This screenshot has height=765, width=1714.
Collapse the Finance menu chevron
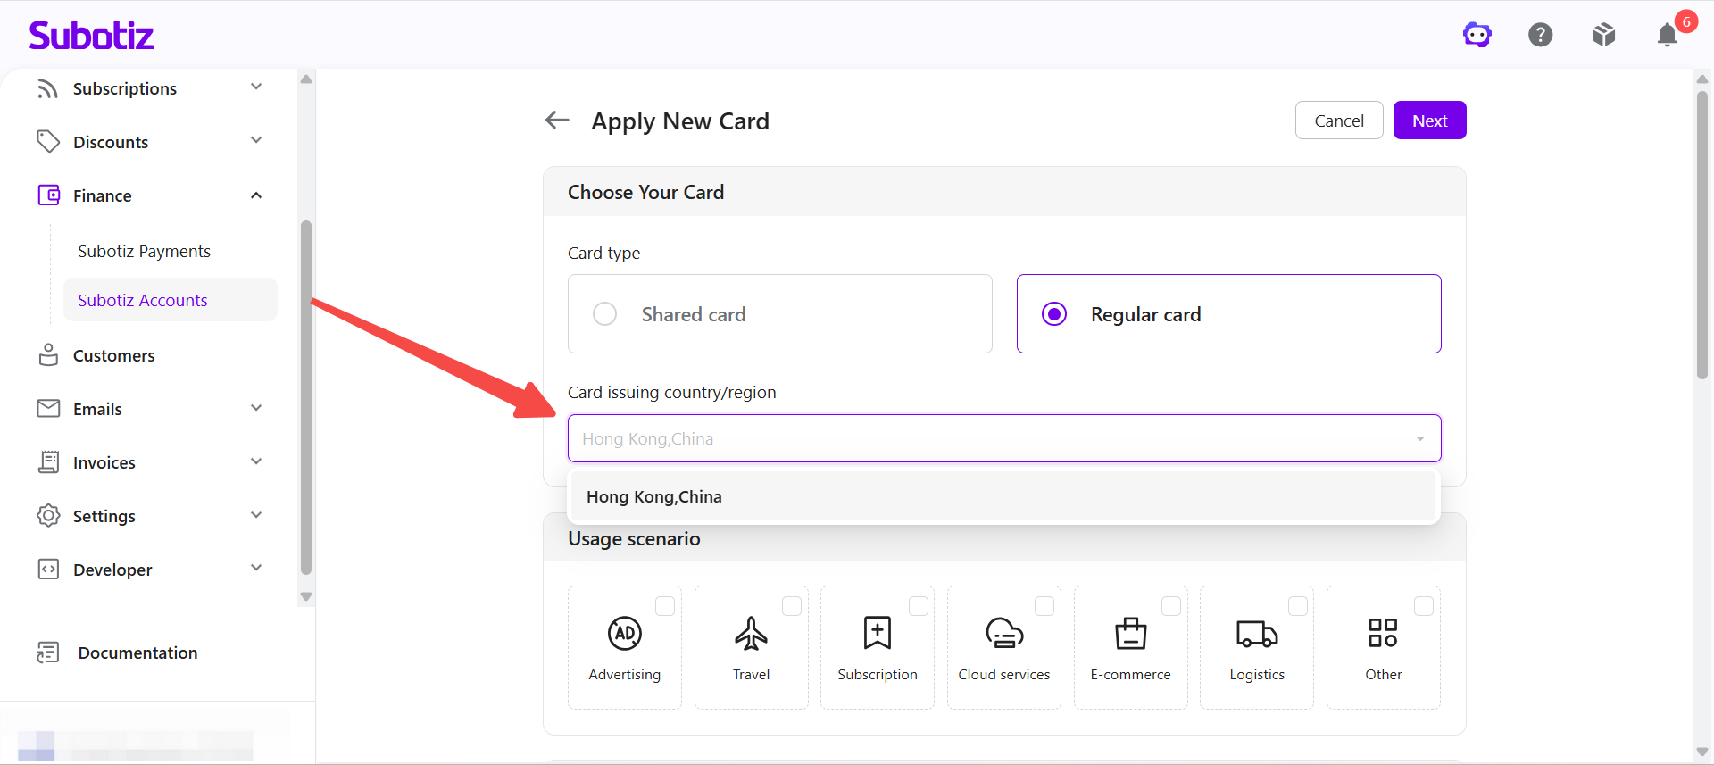click(x=256, y=195)
